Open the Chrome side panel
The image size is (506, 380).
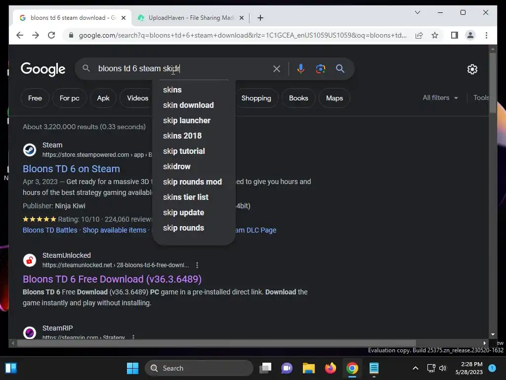click(455, 35)
